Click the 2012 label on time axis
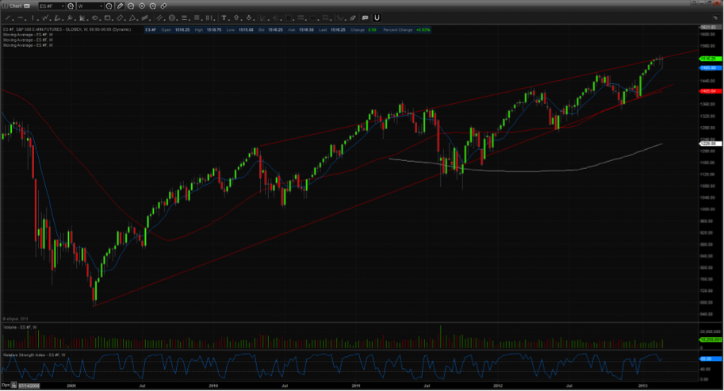This screenshot has height=391, width=724. (x=498, y=385)
